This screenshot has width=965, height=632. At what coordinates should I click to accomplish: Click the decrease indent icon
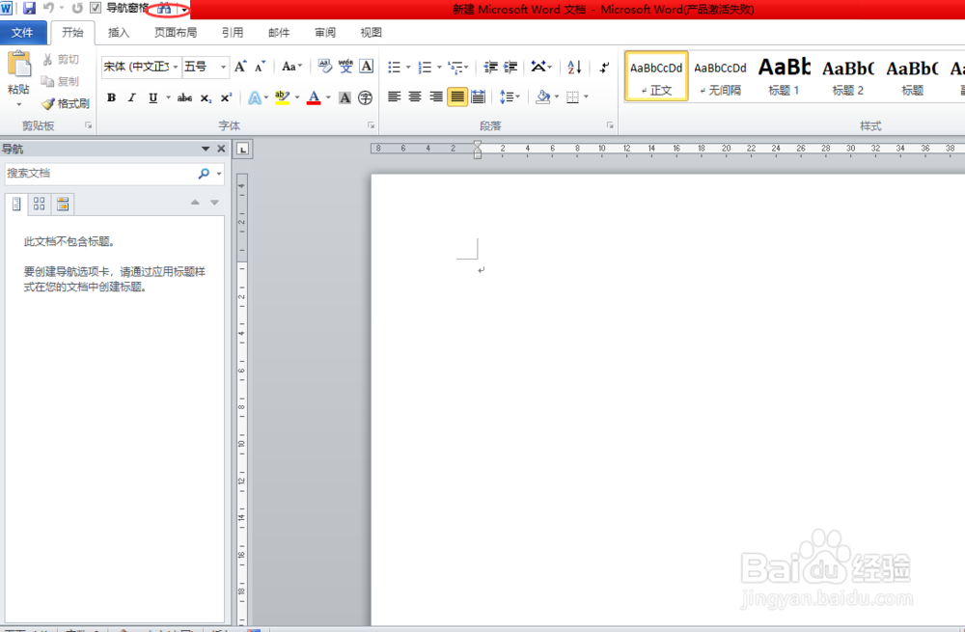[x=490, y=67]
